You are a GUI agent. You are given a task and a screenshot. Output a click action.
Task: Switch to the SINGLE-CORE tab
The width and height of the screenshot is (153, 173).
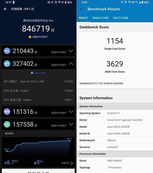(100, 18)
